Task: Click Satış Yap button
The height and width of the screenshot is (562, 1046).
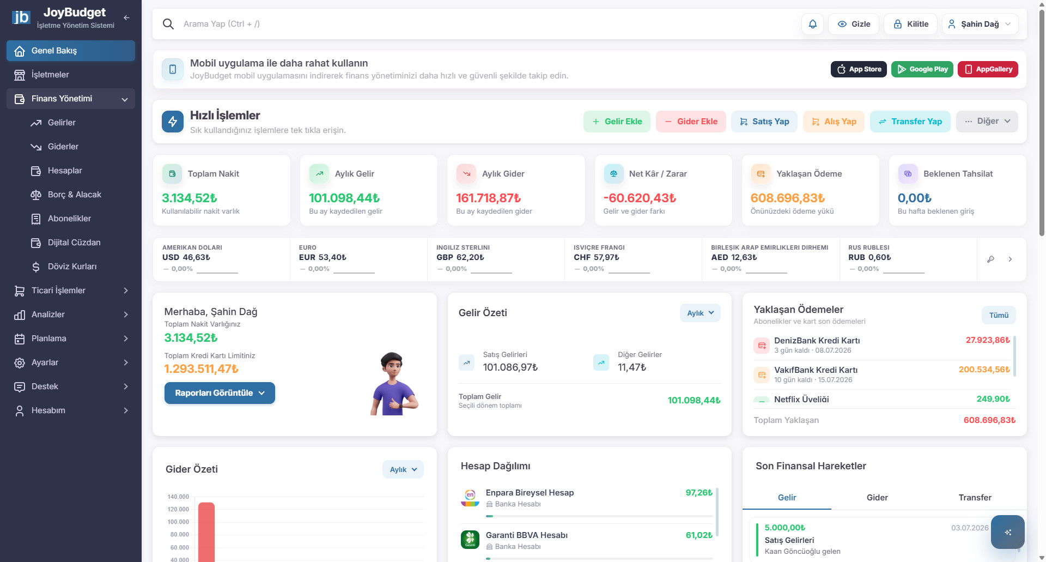Action: pos(764,122)
